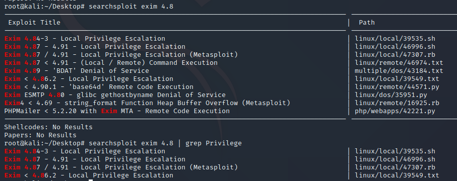457x181 pixels.
Task: Click path linux/remote/16925.rb
Action: pyautogui.click(x=397, y=103)
